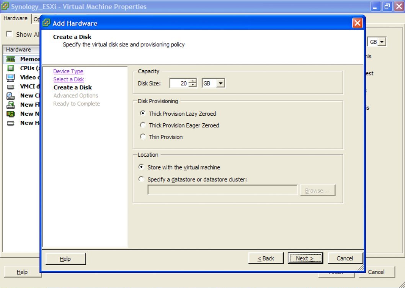Switch to the Hardware tab

[x=15, y=18]
